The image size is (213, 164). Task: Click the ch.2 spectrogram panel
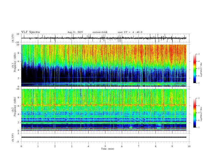pos(104,110)
